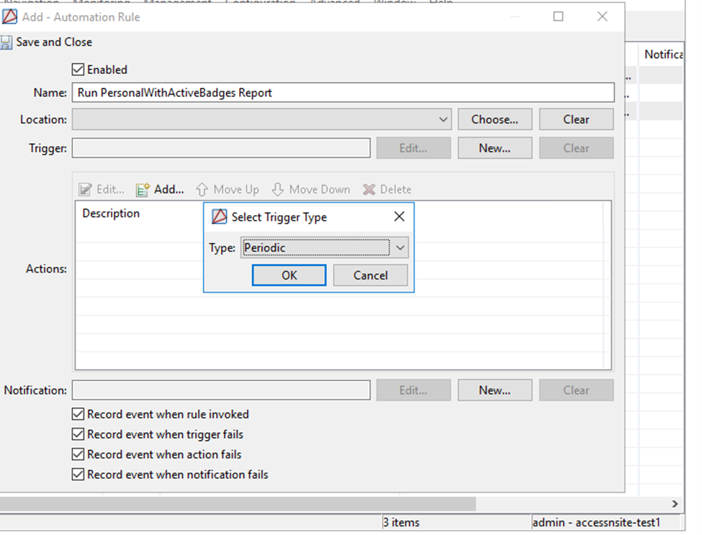Click OK in Select Trigger Type dialog
The height and width of the screenshot is (535, 702).
(x=289, y=275)
